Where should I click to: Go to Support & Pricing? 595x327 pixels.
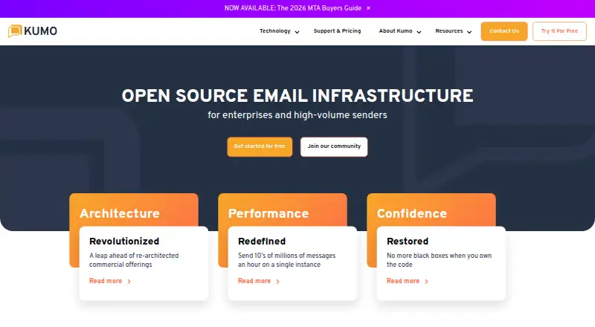[337, 30]
